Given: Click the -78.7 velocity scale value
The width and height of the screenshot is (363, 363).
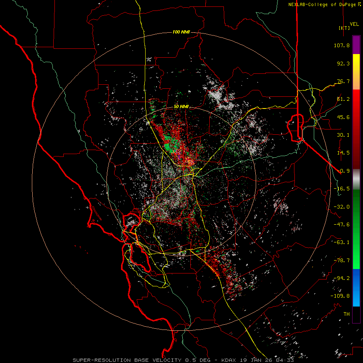Looking at the screenshot, I should [342, 261].
